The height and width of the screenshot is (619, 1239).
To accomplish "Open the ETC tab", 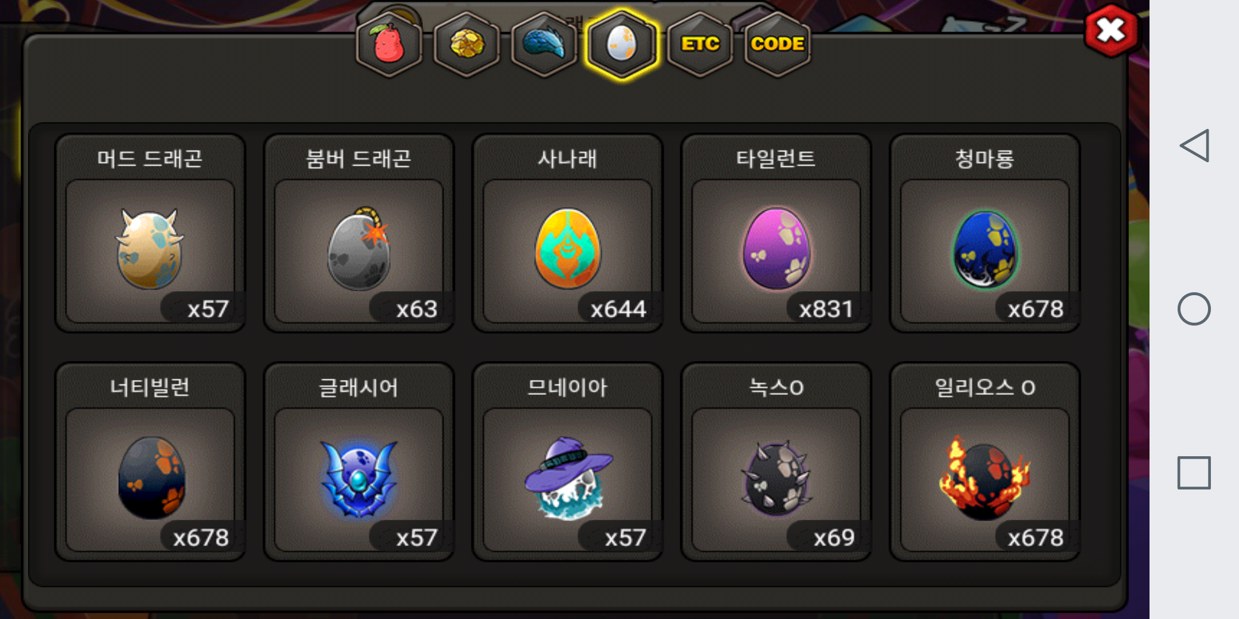I will [x=700, y=45].
